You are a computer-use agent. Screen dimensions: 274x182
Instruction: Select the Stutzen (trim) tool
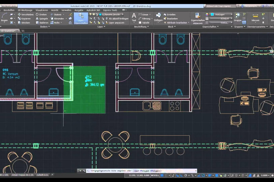point(56,14)
